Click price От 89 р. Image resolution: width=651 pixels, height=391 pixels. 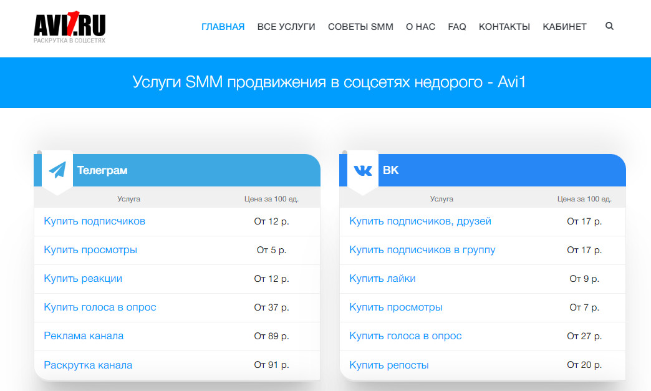(x=271, y=335)
